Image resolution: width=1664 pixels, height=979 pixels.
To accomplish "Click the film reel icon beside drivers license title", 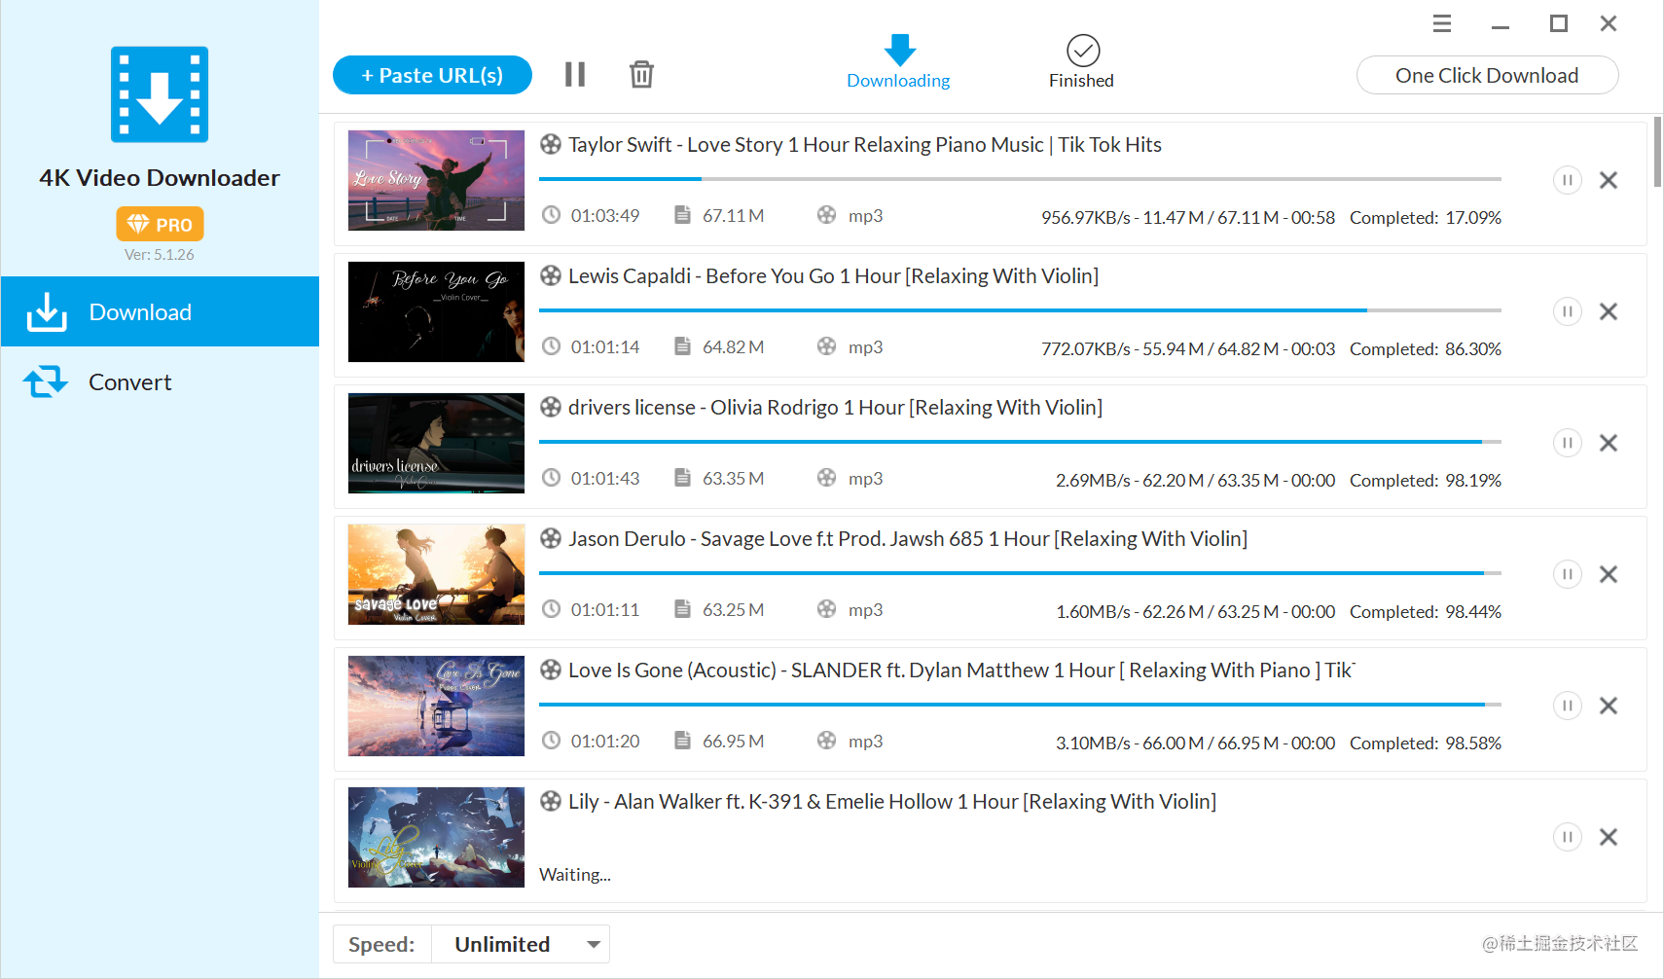I will click(x=551, y=407).
